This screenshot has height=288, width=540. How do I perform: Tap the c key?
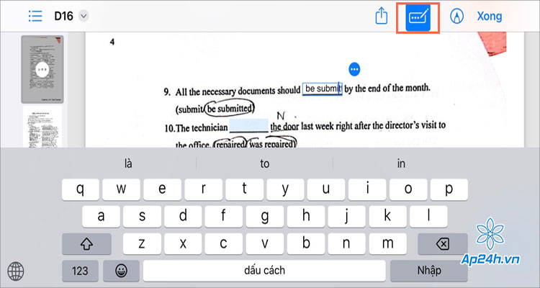[224, 244]
